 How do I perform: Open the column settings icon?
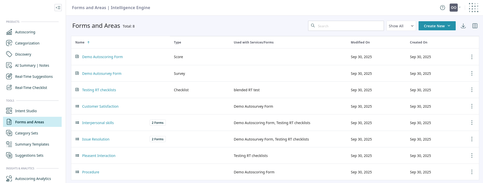(x=475, y=26)
